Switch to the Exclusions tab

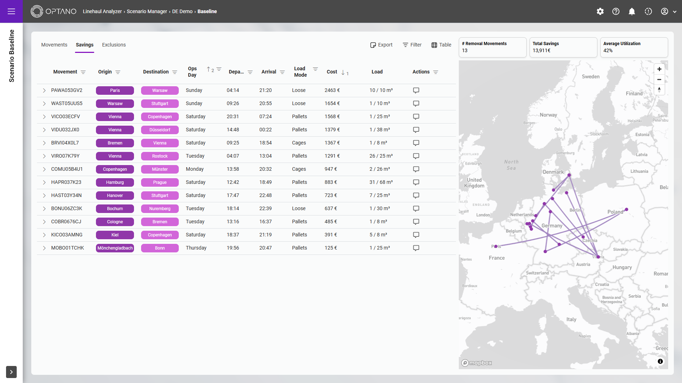point(114,45)
